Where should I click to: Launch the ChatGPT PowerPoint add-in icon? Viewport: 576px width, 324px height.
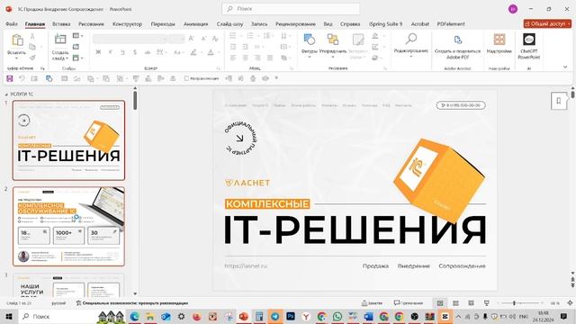(529, 39)
